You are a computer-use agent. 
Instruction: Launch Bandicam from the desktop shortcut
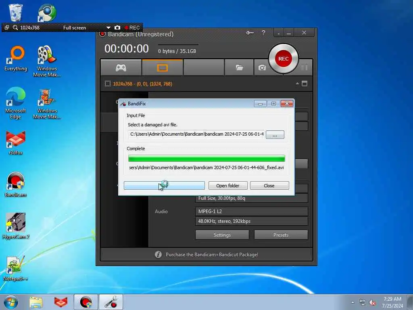16,184
